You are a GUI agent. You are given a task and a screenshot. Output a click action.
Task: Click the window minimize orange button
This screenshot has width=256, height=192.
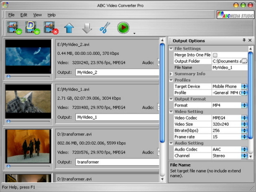click(236, 5)
